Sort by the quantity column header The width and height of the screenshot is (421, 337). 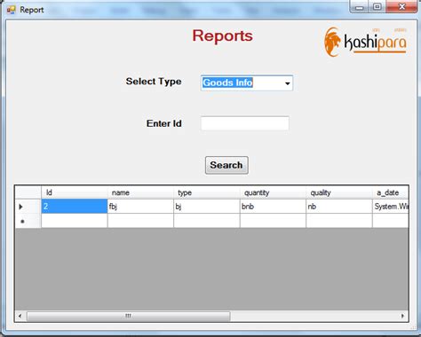click(273, 192)
